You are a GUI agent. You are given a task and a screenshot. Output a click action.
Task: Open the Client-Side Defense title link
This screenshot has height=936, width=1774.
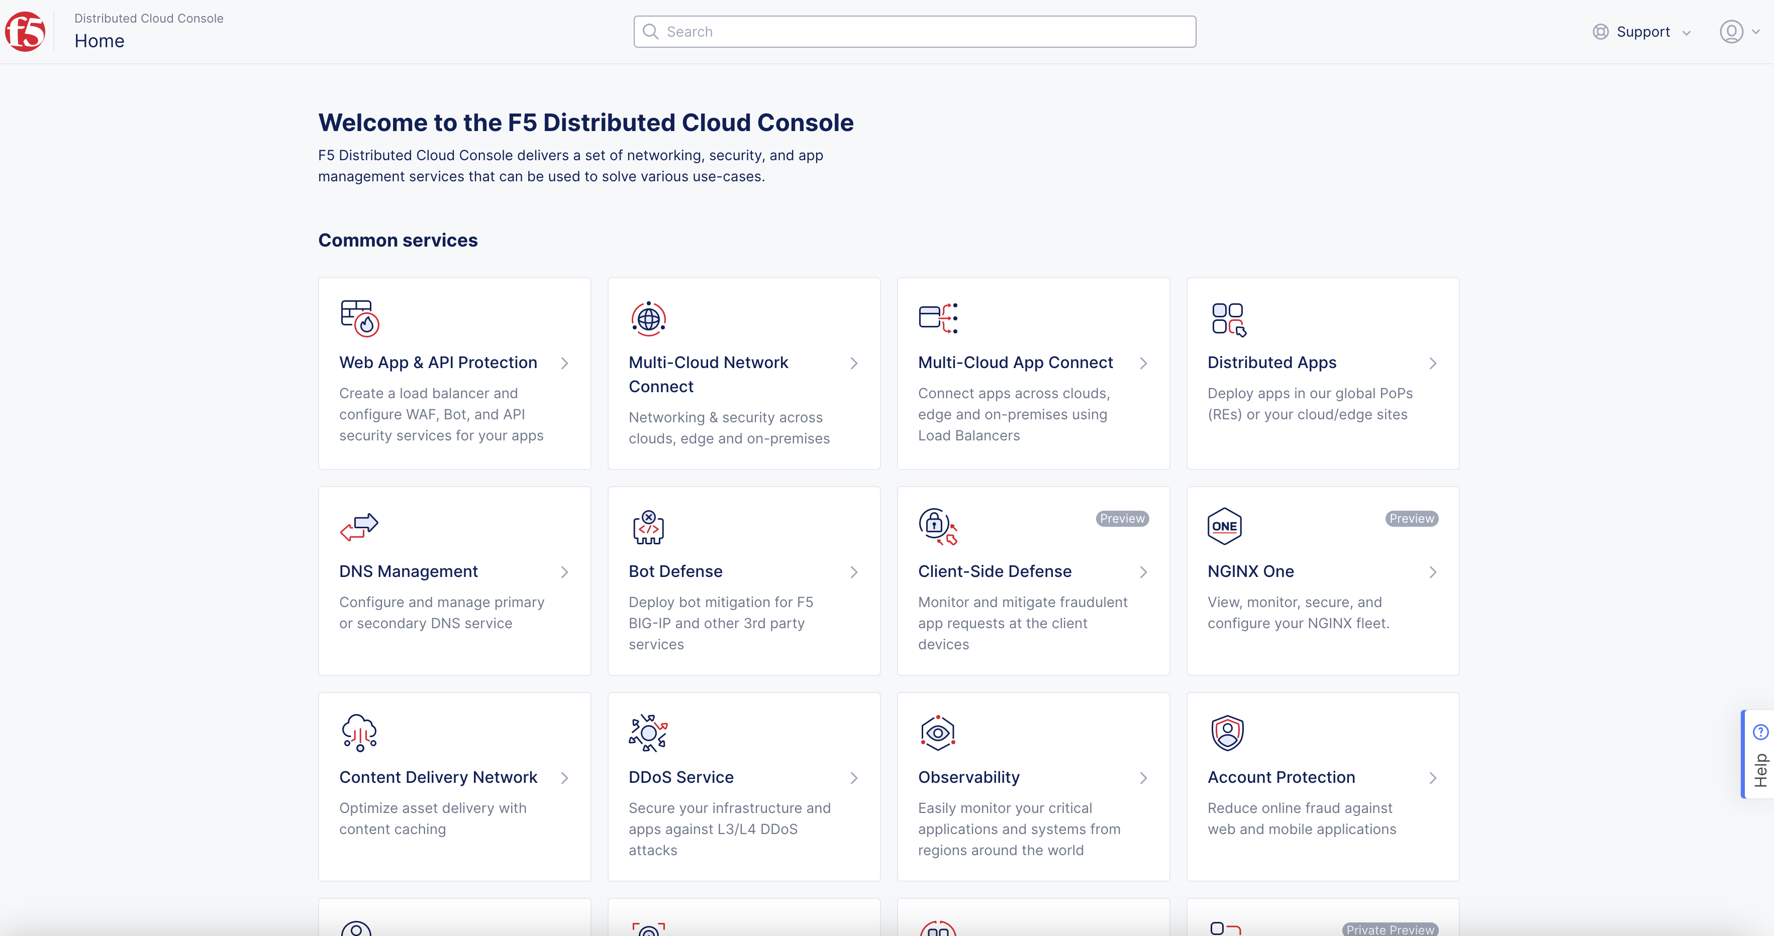(995, 571)
